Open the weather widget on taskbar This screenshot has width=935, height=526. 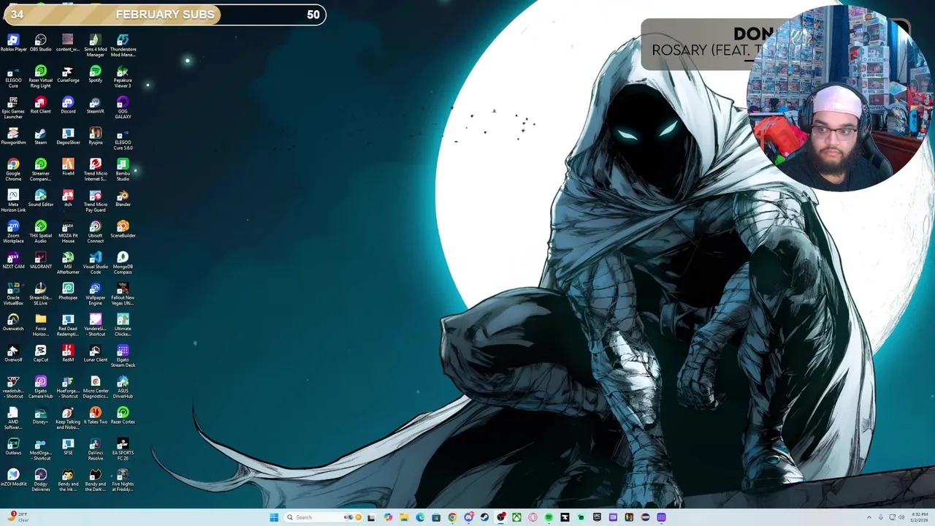pyautogui.click(x=18, y=517)
